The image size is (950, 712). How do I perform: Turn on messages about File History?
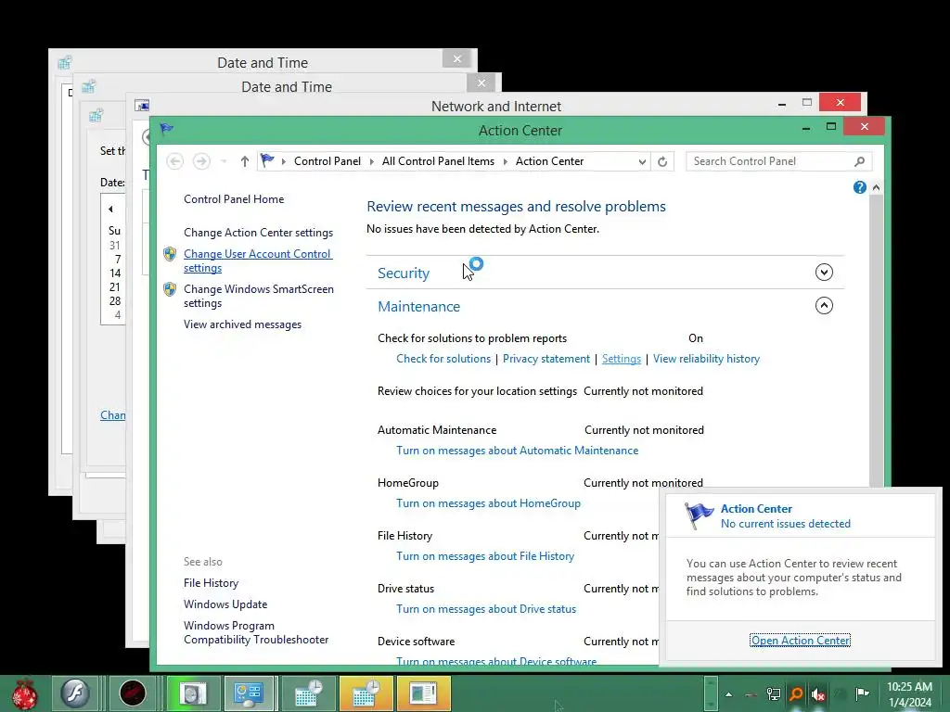[x=485, y=556]
